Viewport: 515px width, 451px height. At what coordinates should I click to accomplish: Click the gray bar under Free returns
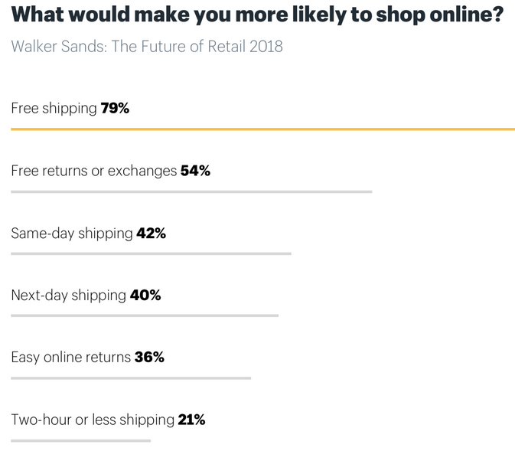(x=191, y=191)
